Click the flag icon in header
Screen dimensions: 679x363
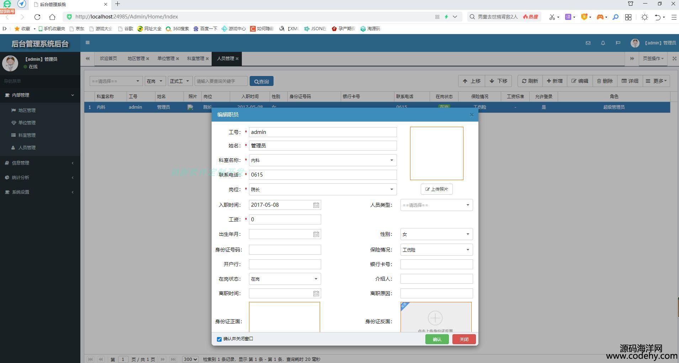(x=618, y=43)
